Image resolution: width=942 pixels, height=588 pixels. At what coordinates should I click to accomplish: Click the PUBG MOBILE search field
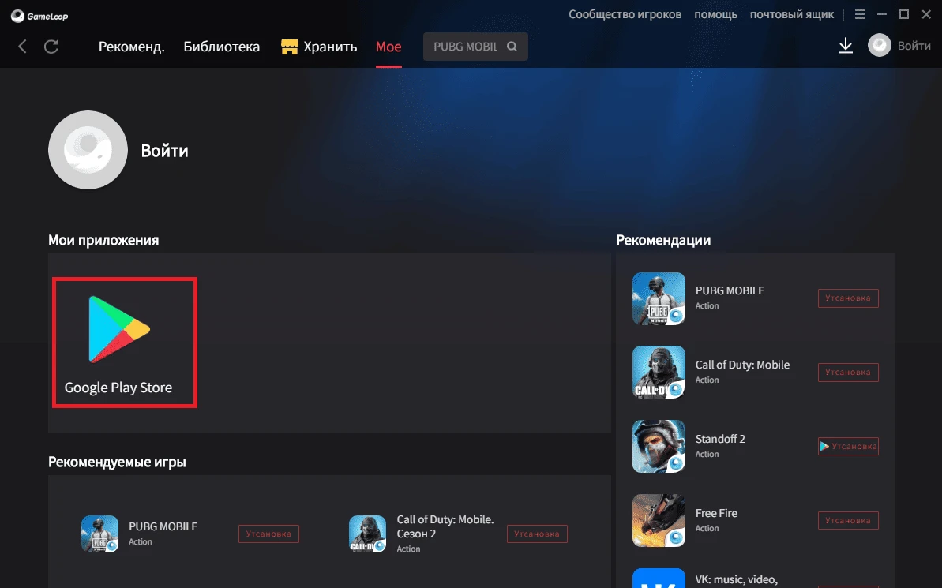click(465, 47)
